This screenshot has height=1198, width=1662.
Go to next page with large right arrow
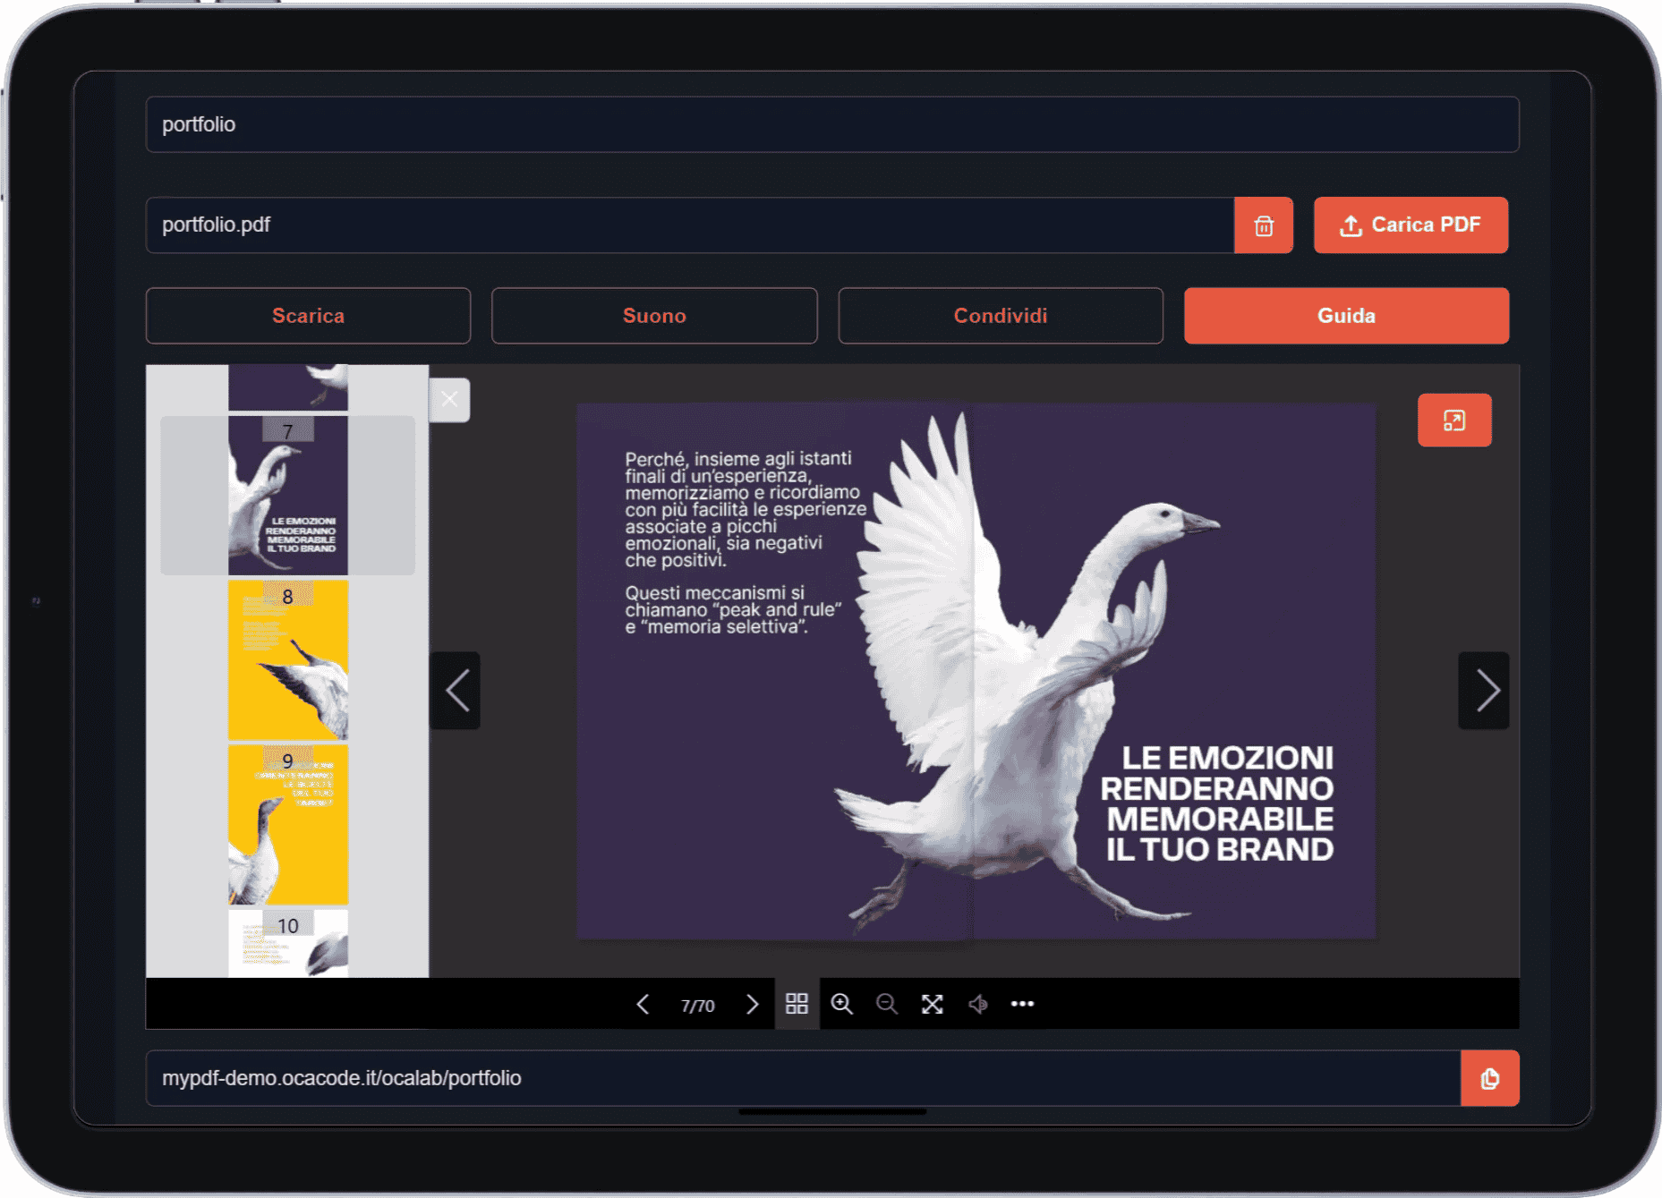click(1486, 691)
